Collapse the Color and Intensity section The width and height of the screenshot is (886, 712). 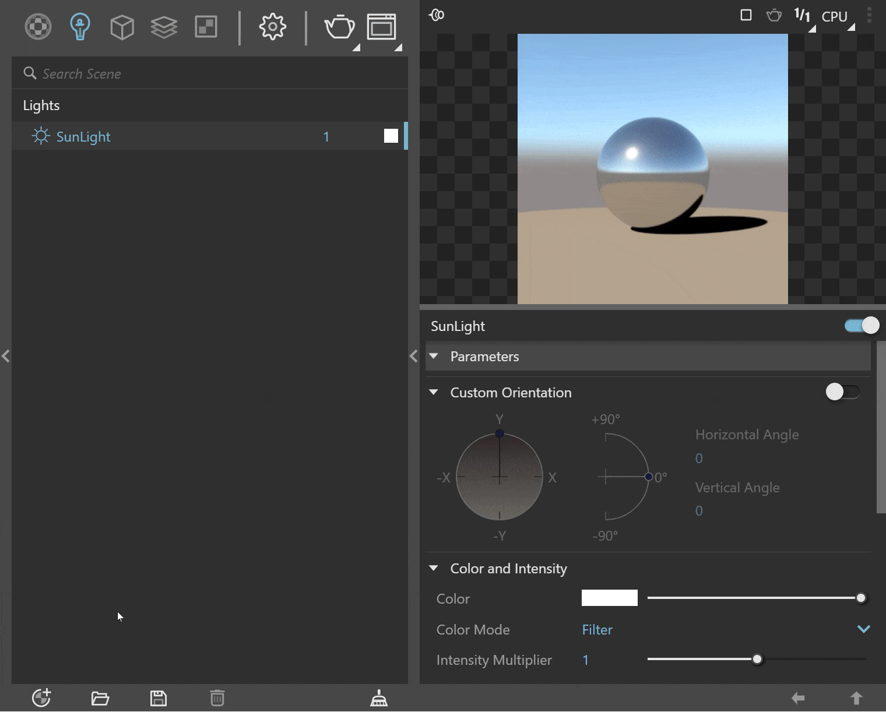434,568
